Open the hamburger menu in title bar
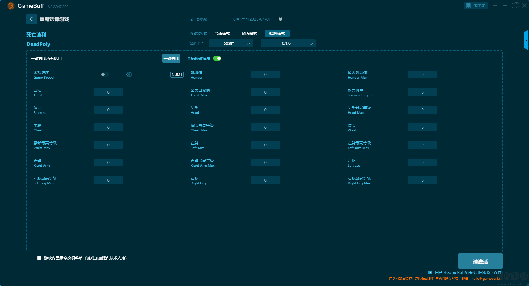 point(495,5)
